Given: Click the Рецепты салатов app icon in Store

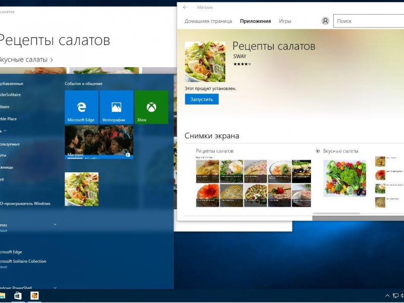Looking at the screenshot, I should pyautogui.click(x=205, y=62).
